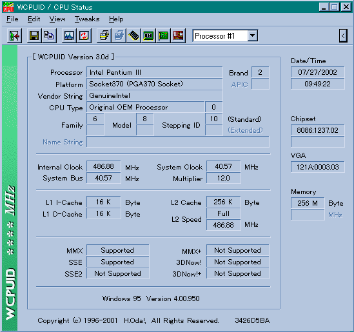Click the L2 Speed Full field
354x332 pixels.
click(x=224, y=213)
